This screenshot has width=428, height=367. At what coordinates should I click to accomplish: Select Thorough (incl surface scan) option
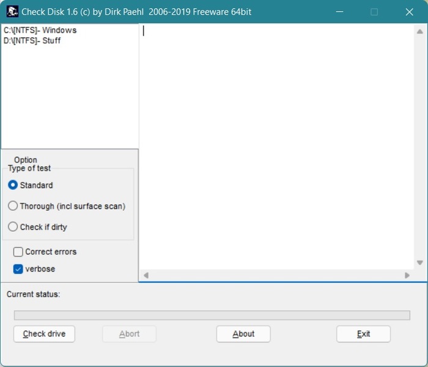pos(13,206)
